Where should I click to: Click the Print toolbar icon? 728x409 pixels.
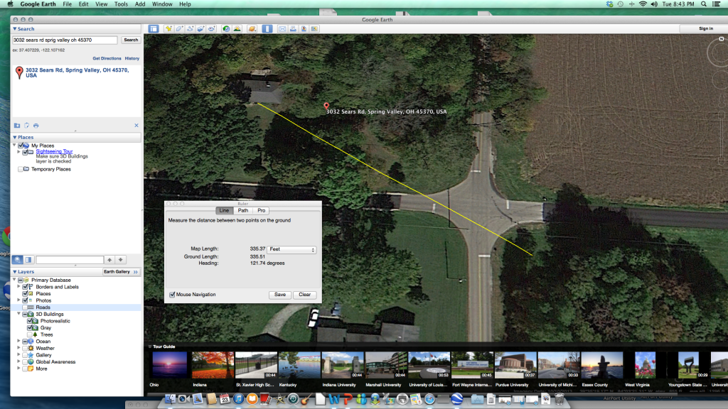pos(293,28)
